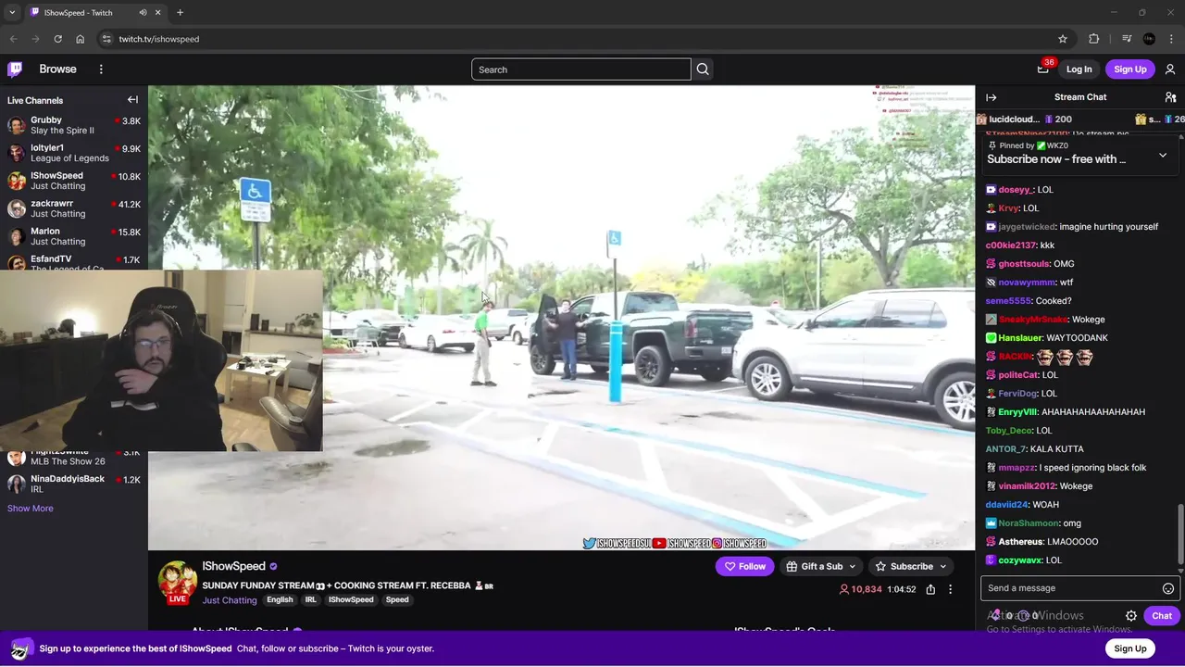
Task: Open Just Chatting category link
Action: 230,600
